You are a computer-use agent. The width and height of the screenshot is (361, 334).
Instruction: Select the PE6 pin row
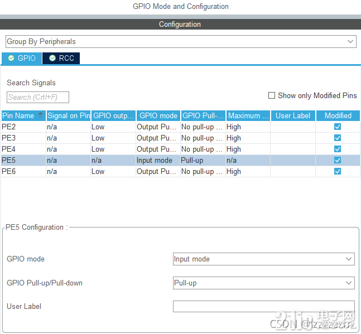click(x=181, y=171)
